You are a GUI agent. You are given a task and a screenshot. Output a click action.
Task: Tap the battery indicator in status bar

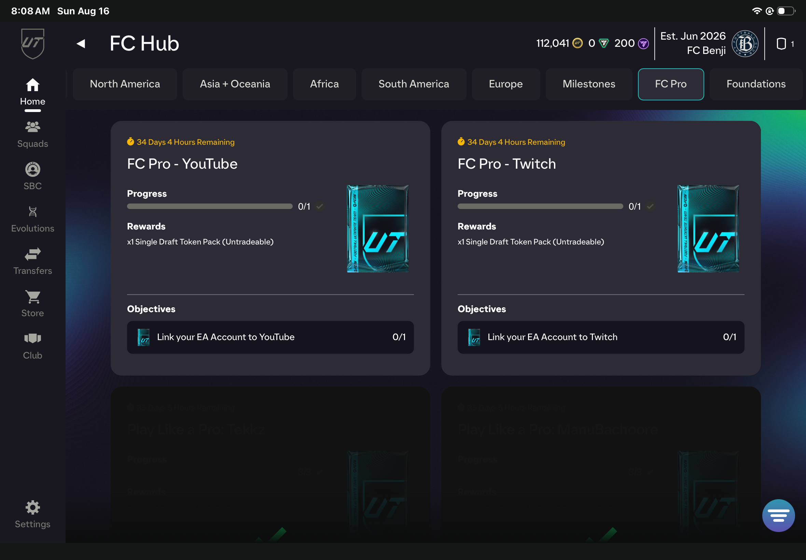point(786,11)
